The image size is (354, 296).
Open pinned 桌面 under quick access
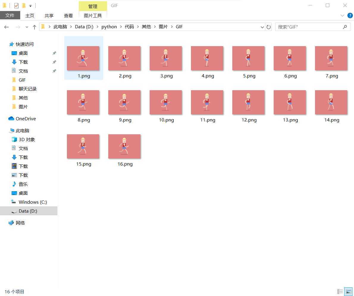23,53
